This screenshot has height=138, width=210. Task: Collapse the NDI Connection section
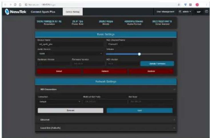(x=106, y=89)
